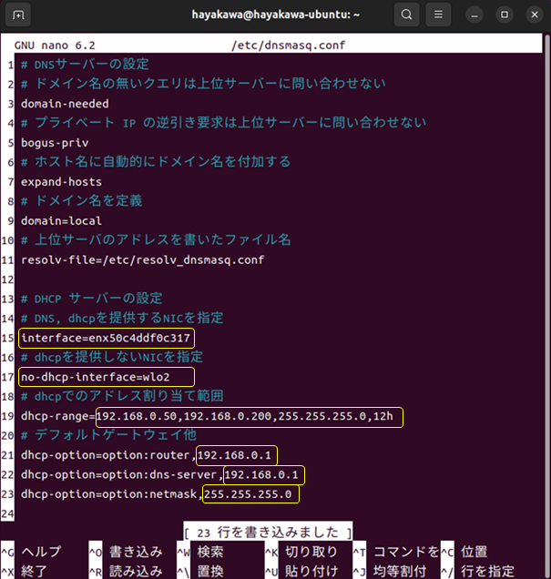Click the resolv-file=/etc/resolv_dnsmasq.conf line
The width and height of the screenshot is (551, 579).
142,259
